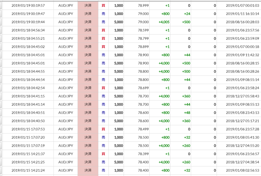Click the blue 売 mark in the 2019/01/15 14:21:25 row
This screenshot has width=261, height=176.
[103, 162]
